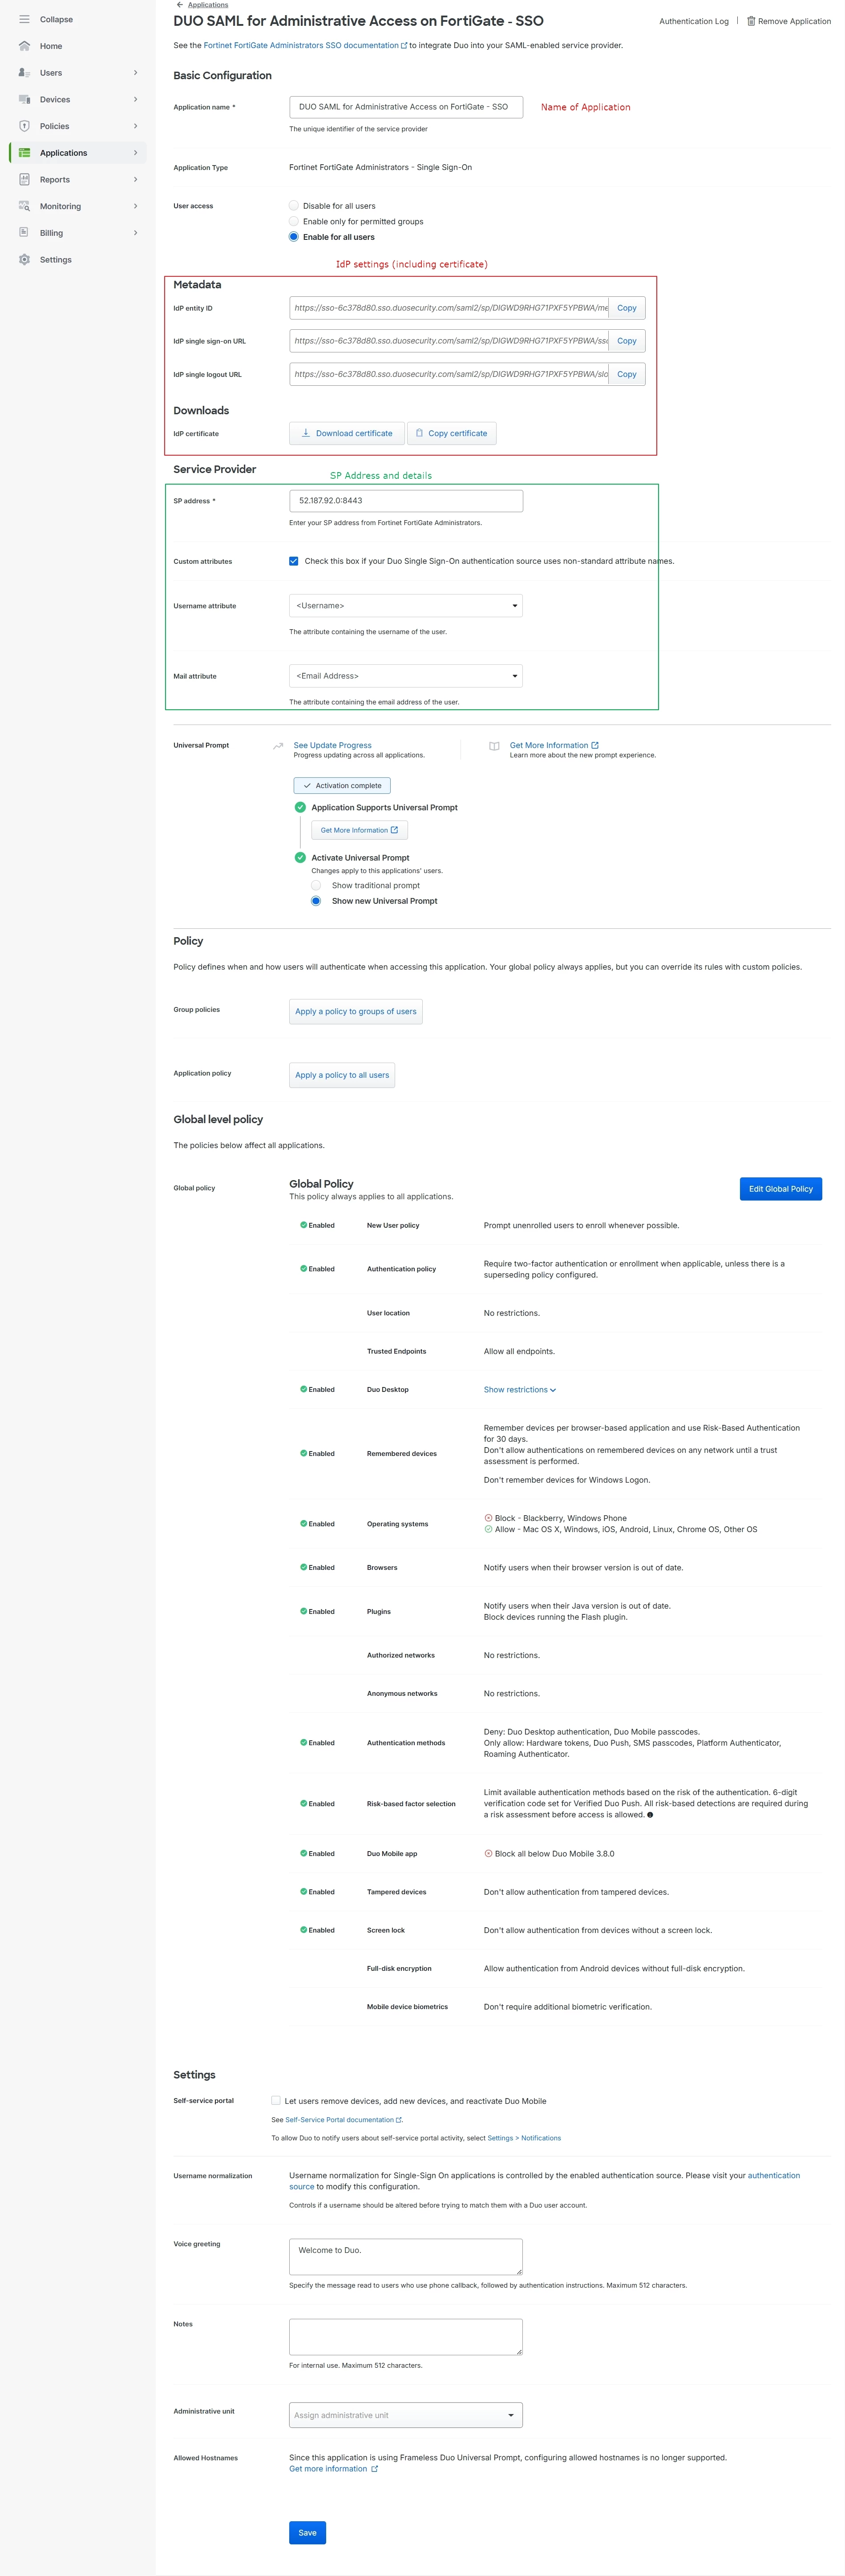The image size is (845, 2576).
Task: Expand the Users menu chevron
Action: pyautogui.click(x=136, y=73)
